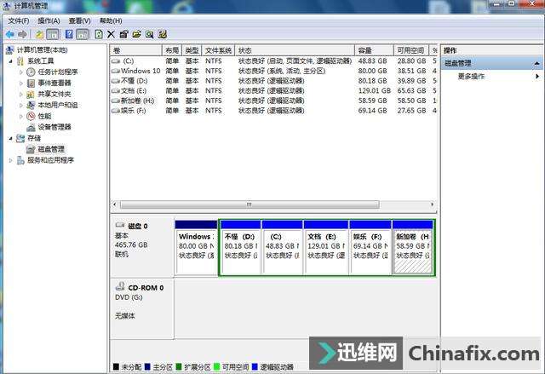545x374 pixels.
Task: Toggle the console tree pane icon
Action: coord(53,34)
